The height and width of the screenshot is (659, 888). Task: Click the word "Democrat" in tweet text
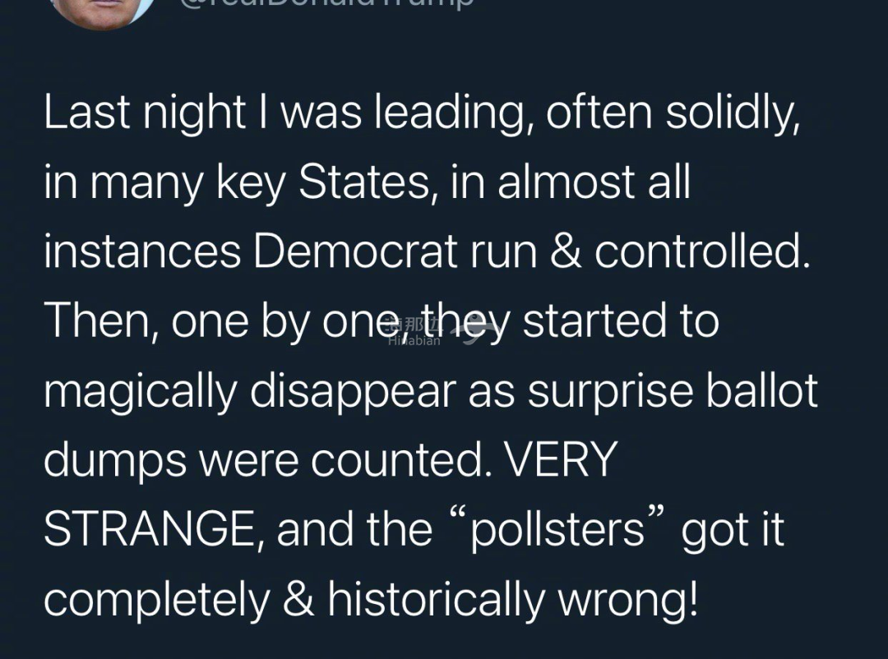(x=356, y=251)
